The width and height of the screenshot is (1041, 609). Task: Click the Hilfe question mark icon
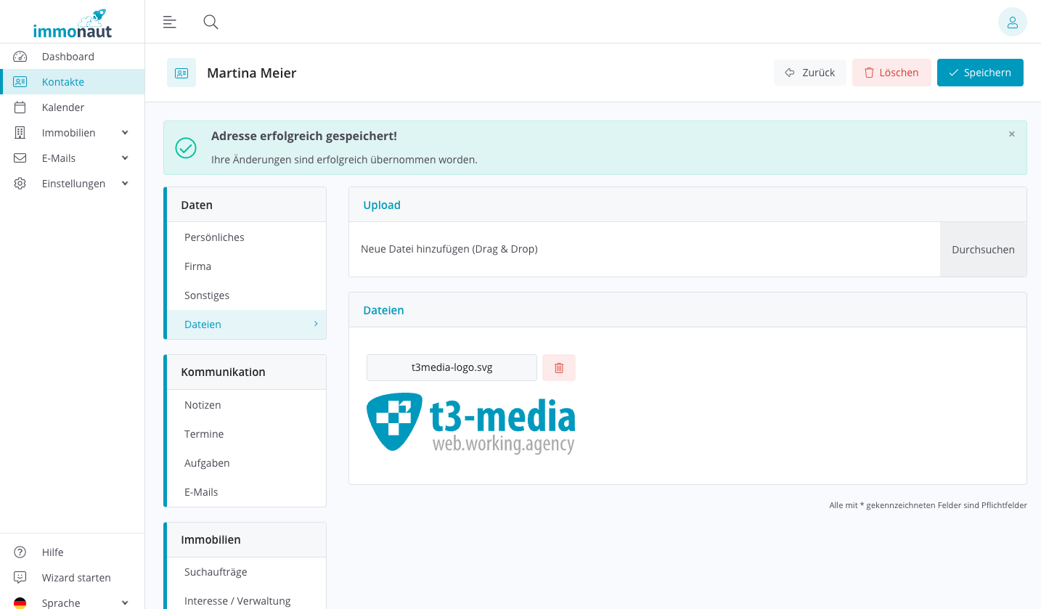pos(20,552)
